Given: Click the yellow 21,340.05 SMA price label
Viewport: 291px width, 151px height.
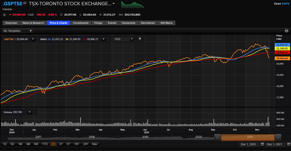Looking at the screenshot, I should [x=282, y=49].
